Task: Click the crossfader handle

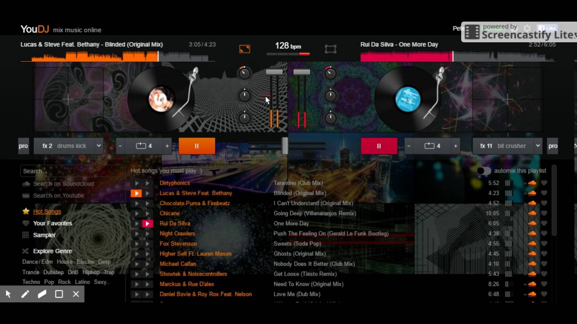Action: pyautogui.click(x=285, y=146)
